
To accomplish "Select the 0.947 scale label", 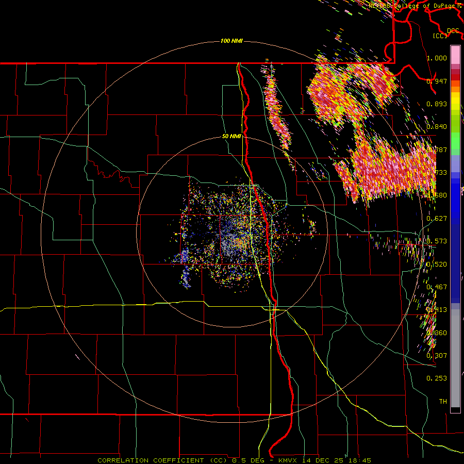I will coord(437,81).
